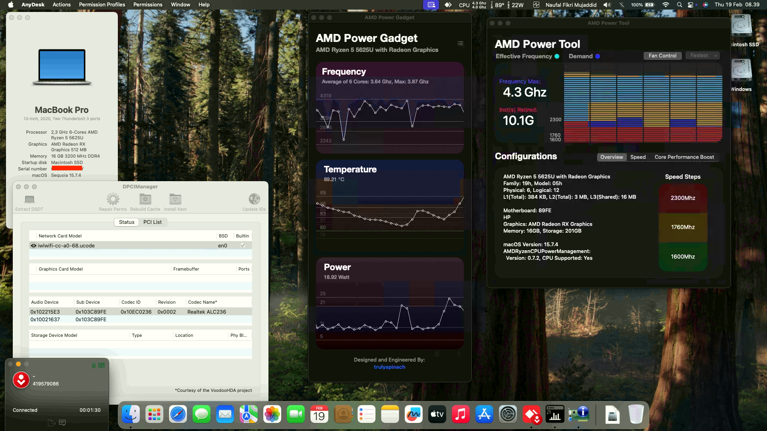Open the trulyspinach link

[x=389, y=367]
